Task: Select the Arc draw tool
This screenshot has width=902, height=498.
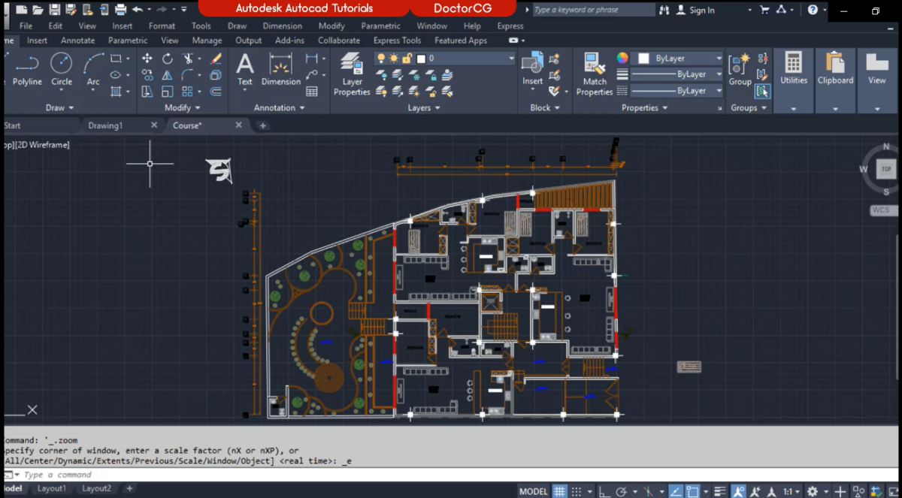Action: tap(93, 69)
